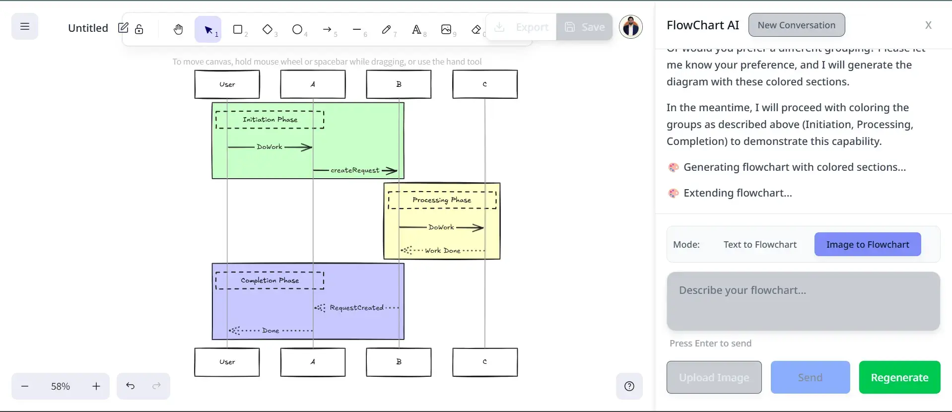952x412 pixels.
Task: Switch mode to Image to Flowchart
Action: coord(867,244)
